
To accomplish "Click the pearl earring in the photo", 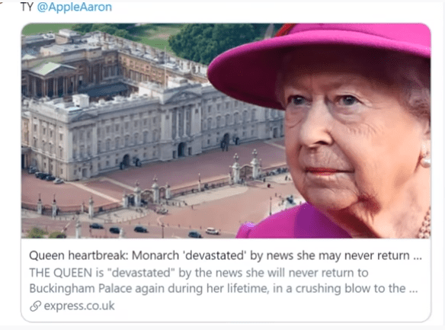I will pos(425,162).
